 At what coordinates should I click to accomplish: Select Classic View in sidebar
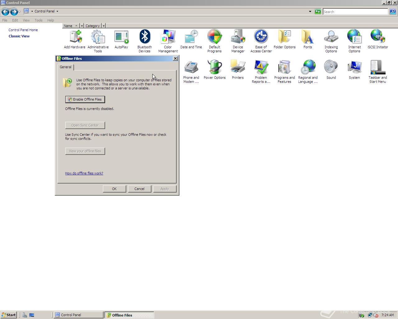pyautogui.click(x=19, y=36)
